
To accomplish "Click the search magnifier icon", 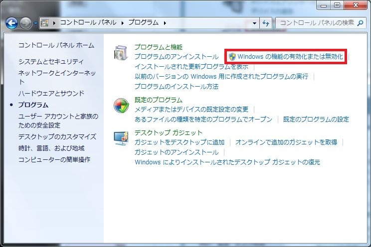I will point(361,23).
